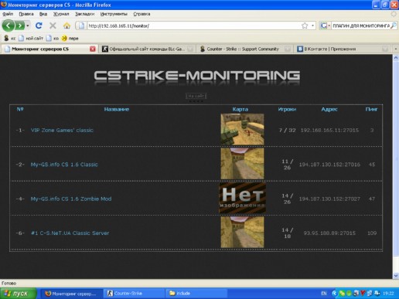Click the green Back navigation arrow
This screenshot has height=299, width=399.
pos(9,25)
